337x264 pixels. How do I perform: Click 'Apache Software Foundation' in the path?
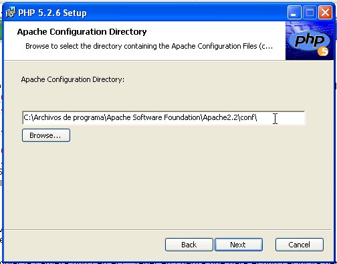pos(154,117)
